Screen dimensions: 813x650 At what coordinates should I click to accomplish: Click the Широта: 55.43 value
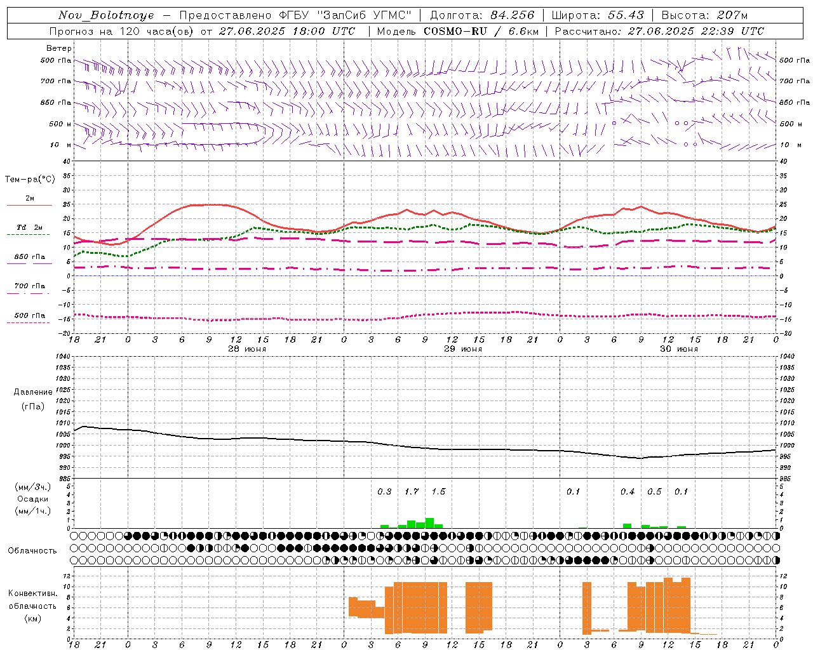pos(598,15)
